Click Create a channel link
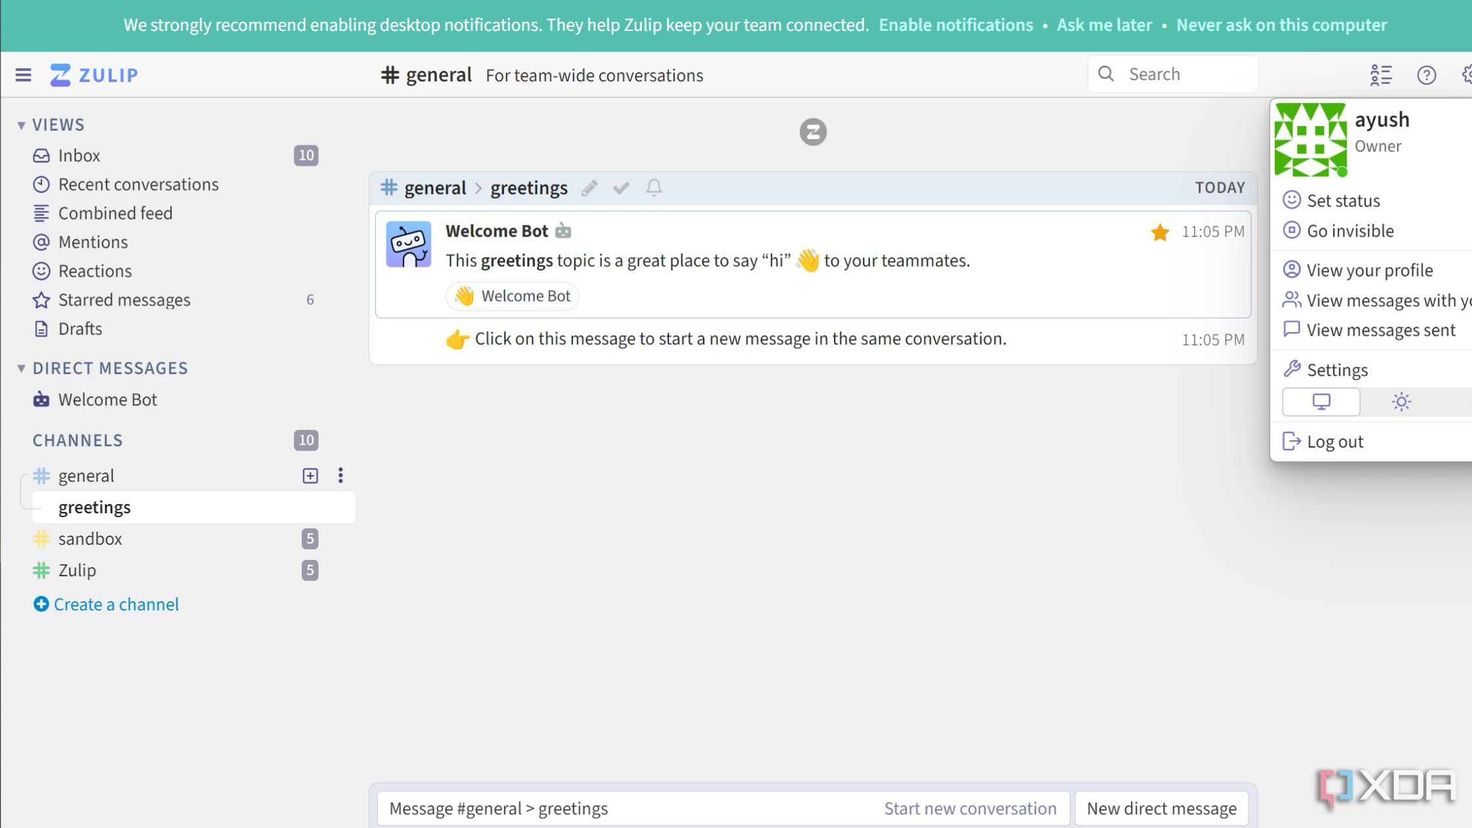This screenshot has height=828, width=1472. click(x=106, y=605)
